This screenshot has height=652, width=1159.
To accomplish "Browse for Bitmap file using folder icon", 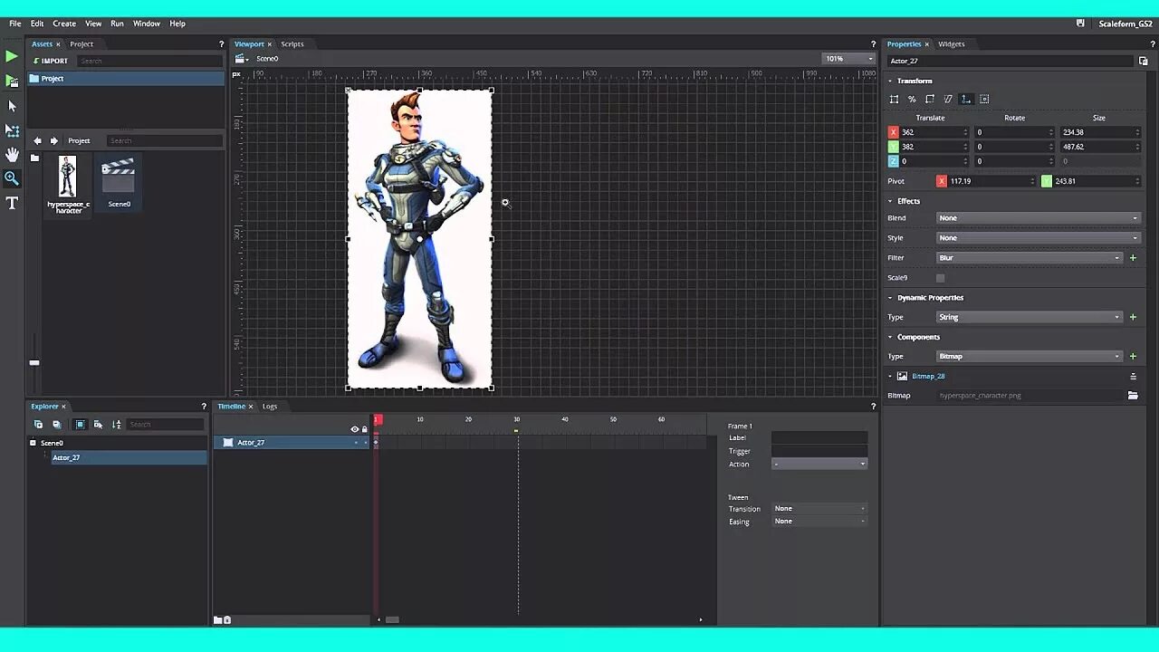I will coord(1132,396).
